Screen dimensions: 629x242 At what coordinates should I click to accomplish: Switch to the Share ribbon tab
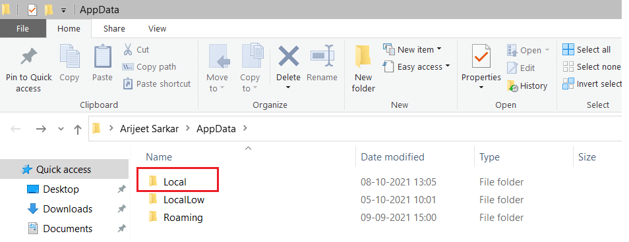pyautogui.click(x=114, y=28)
